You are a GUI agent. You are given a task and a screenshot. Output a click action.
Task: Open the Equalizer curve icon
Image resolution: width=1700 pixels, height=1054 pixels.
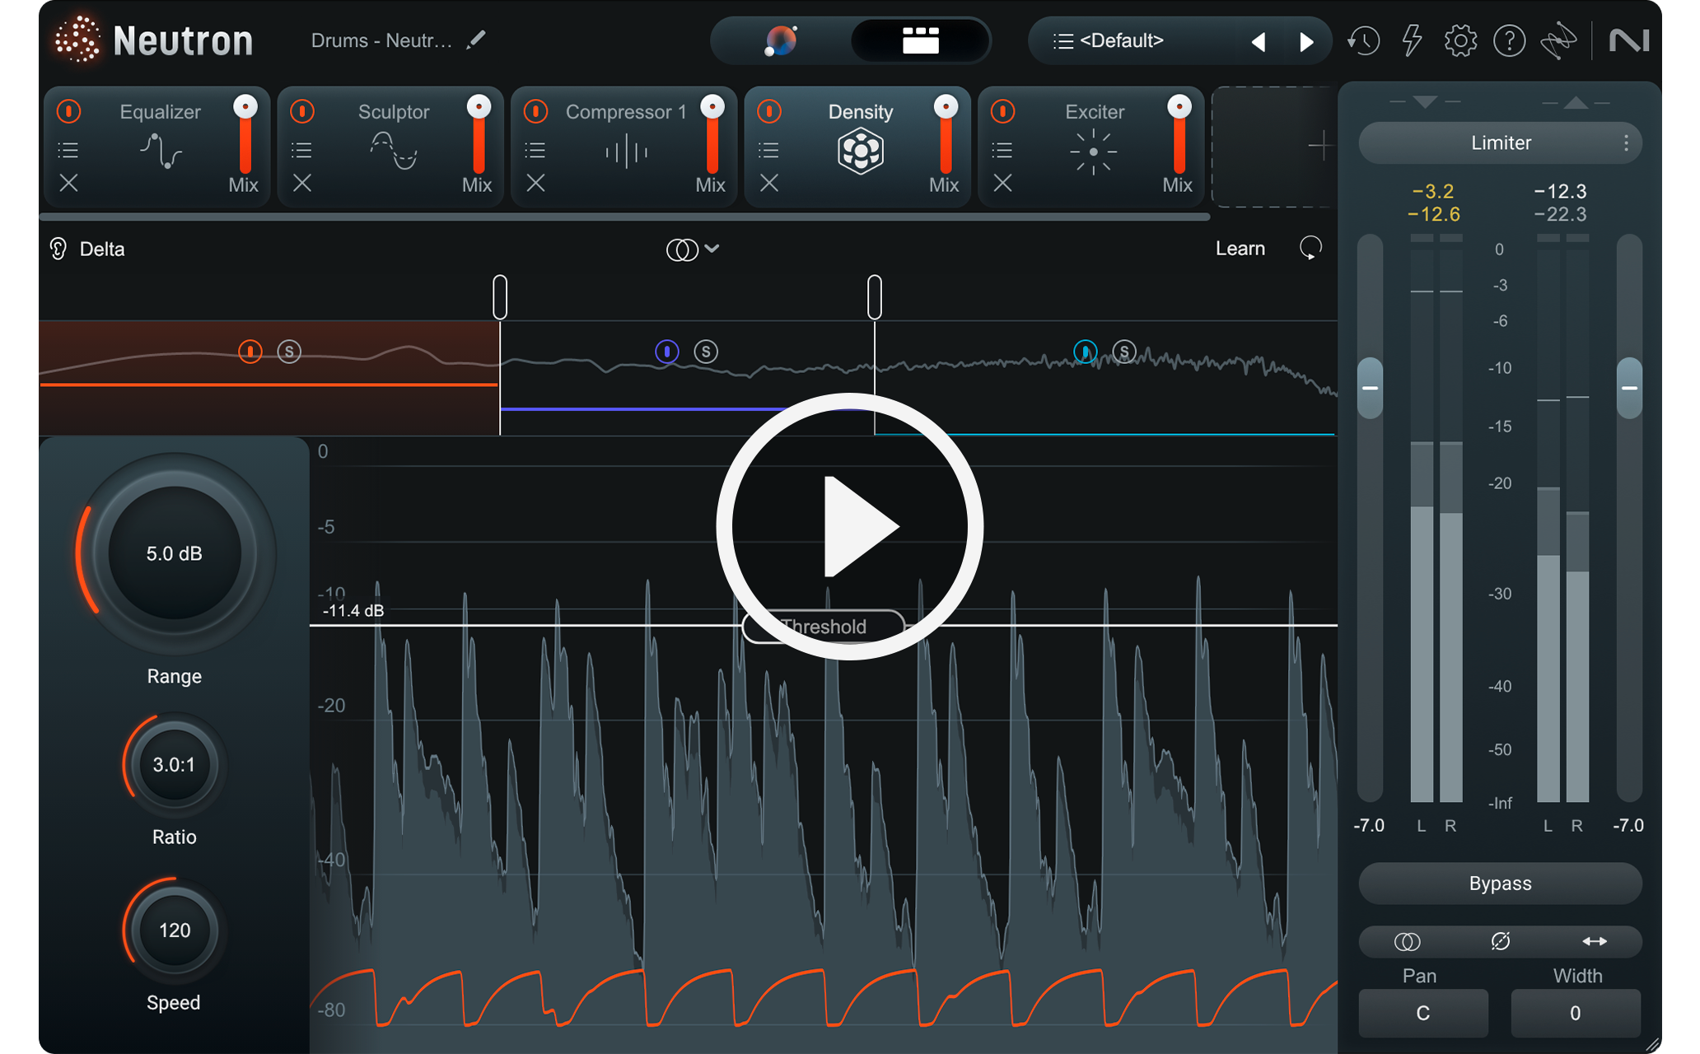coord(161,152)
